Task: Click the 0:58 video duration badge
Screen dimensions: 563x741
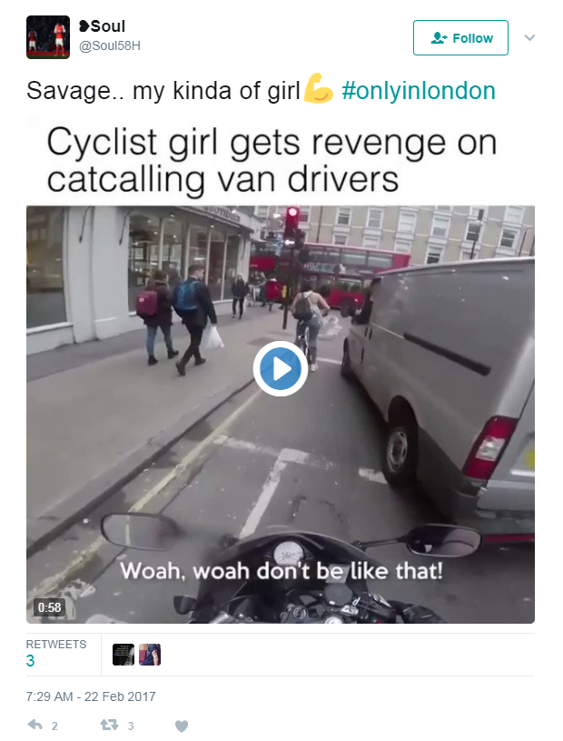Action: pos(48,606)
